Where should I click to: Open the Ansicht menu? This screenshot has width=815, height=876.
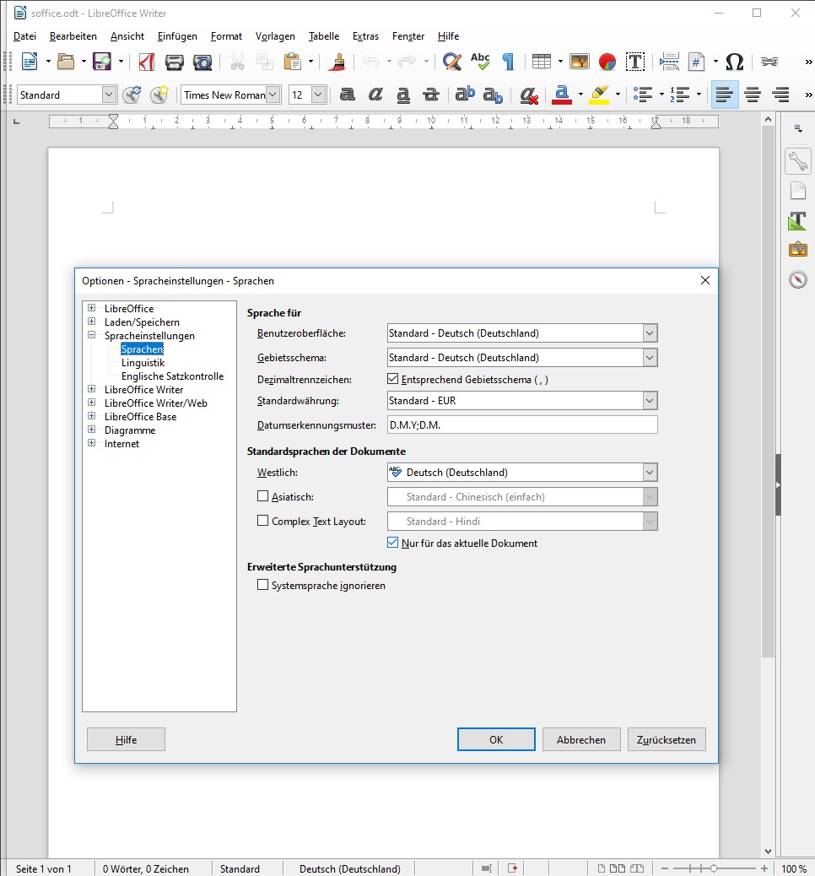coord(127,36)
